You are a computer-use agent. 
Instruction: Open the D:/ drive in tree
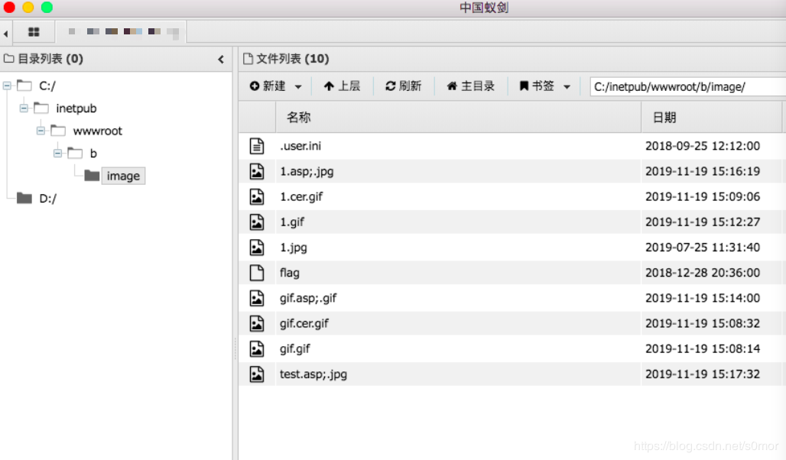pos(47,199)
